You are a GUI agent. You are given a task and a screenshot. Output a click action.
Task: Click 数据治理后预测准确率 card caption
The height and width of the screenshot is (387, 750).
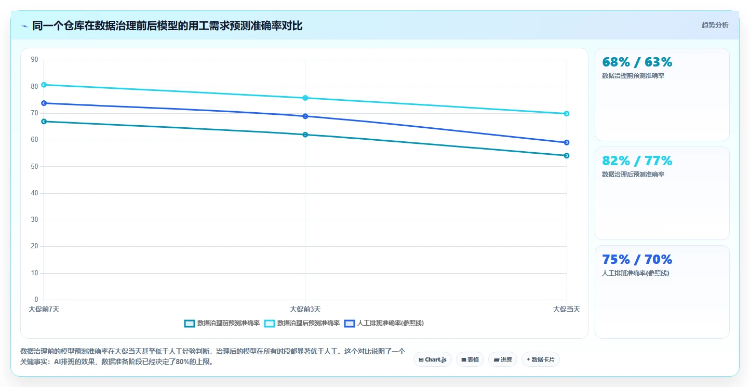tap(633, 175)
